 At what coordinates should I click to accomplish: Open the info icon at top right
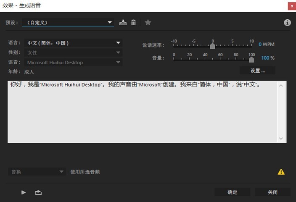point(287,22)
